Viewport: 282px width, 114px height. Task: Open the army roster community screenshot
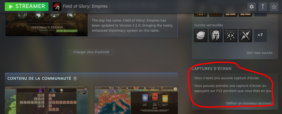tap(46, 100)
